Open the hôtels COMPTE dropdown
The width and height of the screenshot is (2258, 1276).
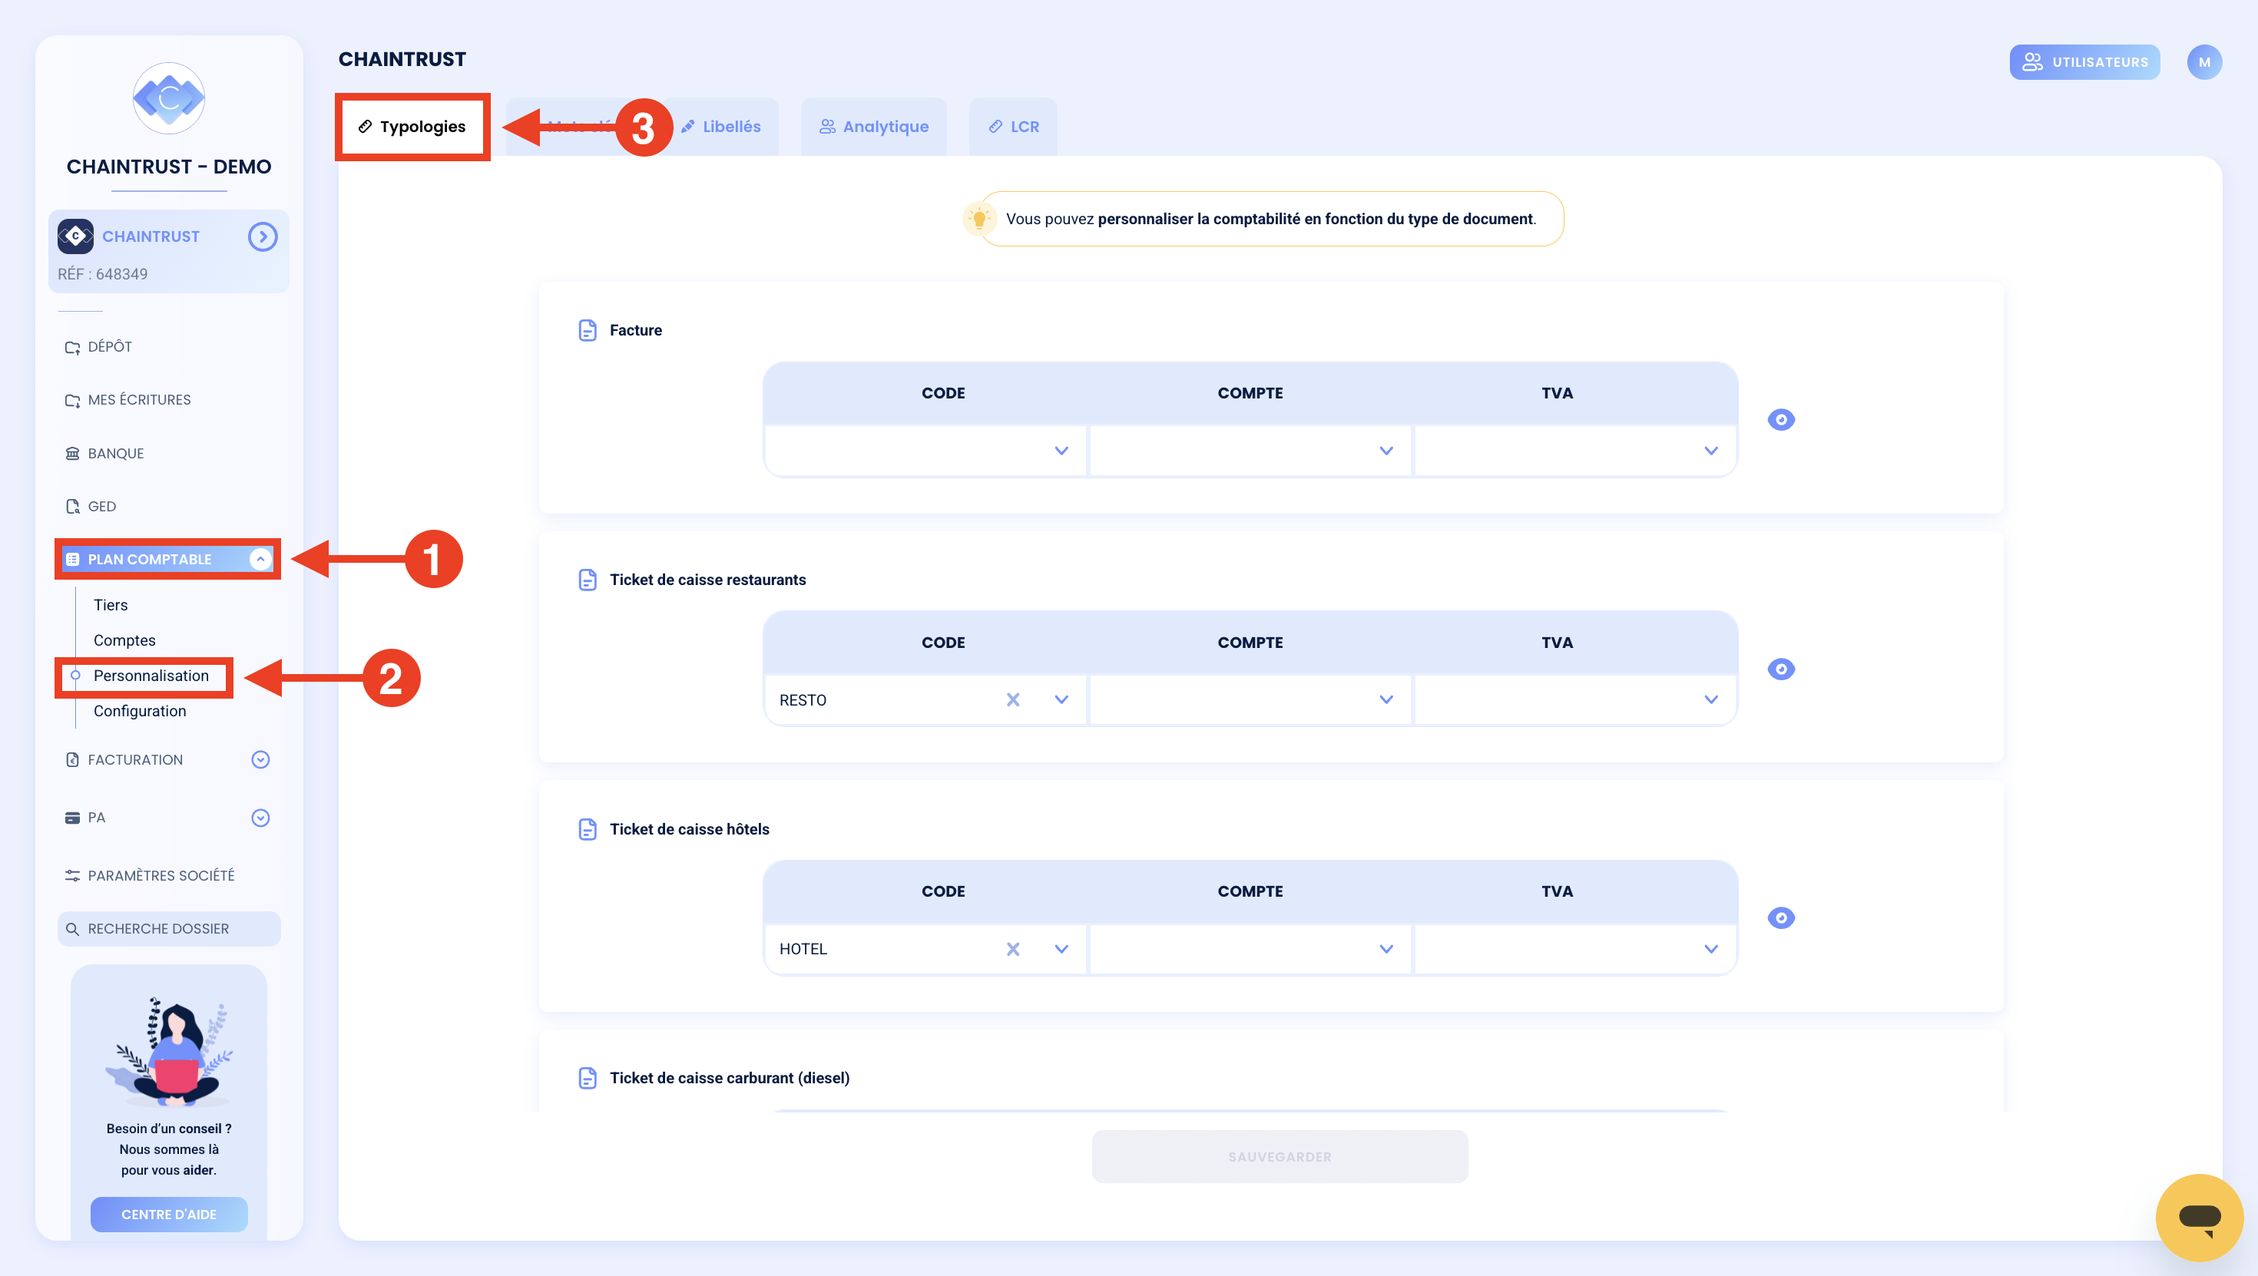pos(1250,949)
